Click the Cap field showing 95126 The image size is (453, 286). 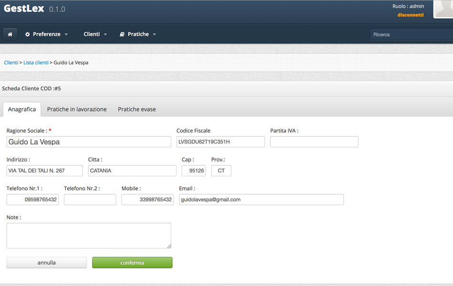[194, 171]
